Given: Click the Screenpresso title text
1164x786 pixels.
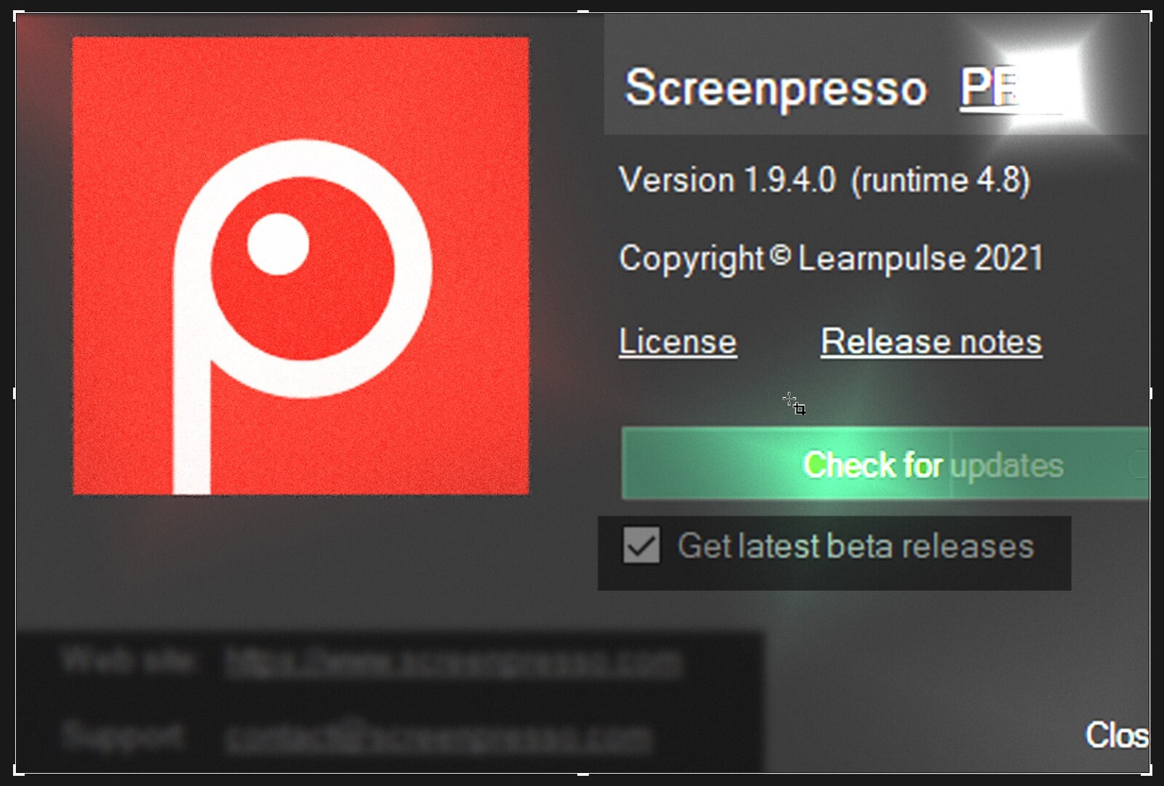Looking at the screenshot, I should pyautogui.click(x=776, y=88).
